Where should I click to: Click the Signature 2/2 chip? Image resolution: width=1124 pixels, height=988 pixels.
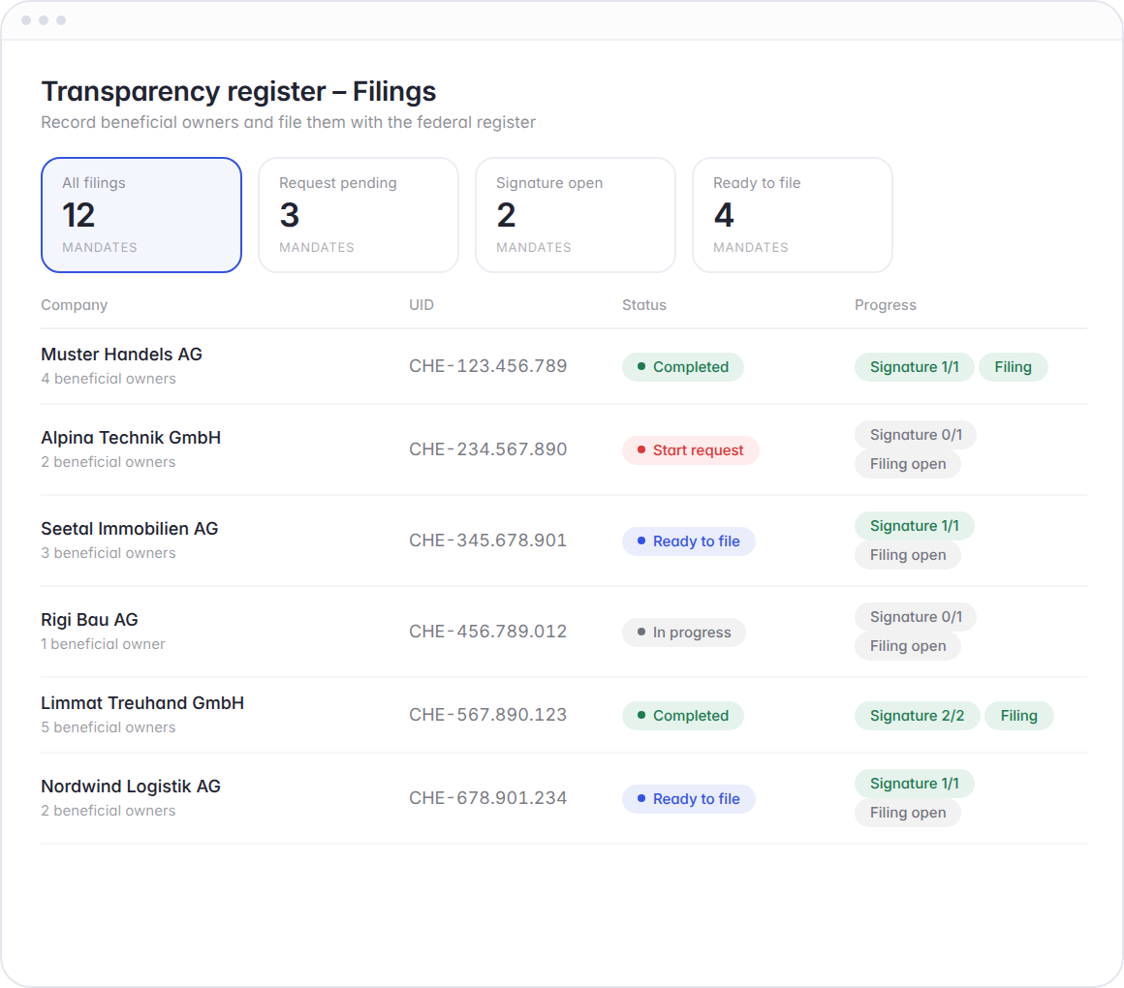coord(917,716)
